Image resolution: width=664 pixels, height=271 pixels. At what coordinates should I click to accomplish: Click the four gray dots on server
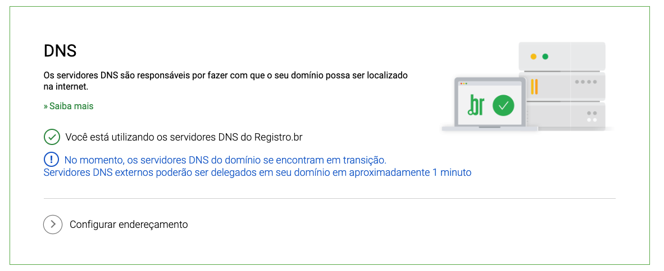[x=586, y=82]
